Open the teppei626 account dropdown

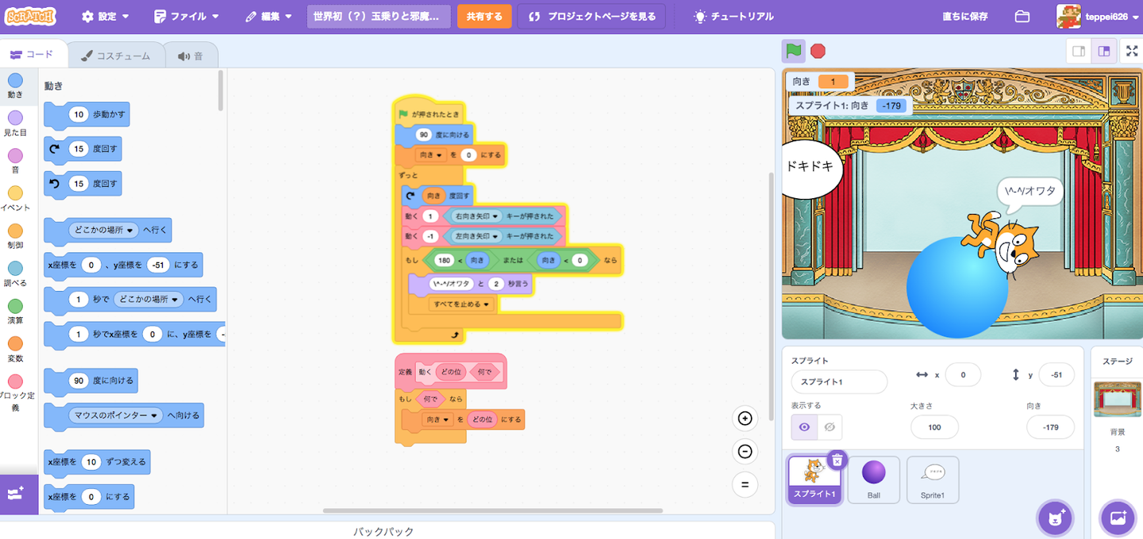point(1098,16)
